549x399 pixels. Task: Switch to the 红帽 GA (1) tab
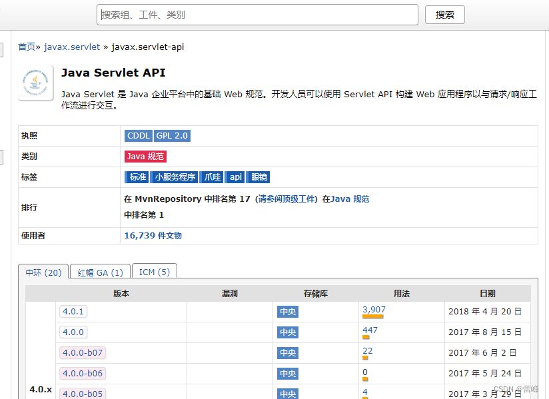(x=100, y=272)
